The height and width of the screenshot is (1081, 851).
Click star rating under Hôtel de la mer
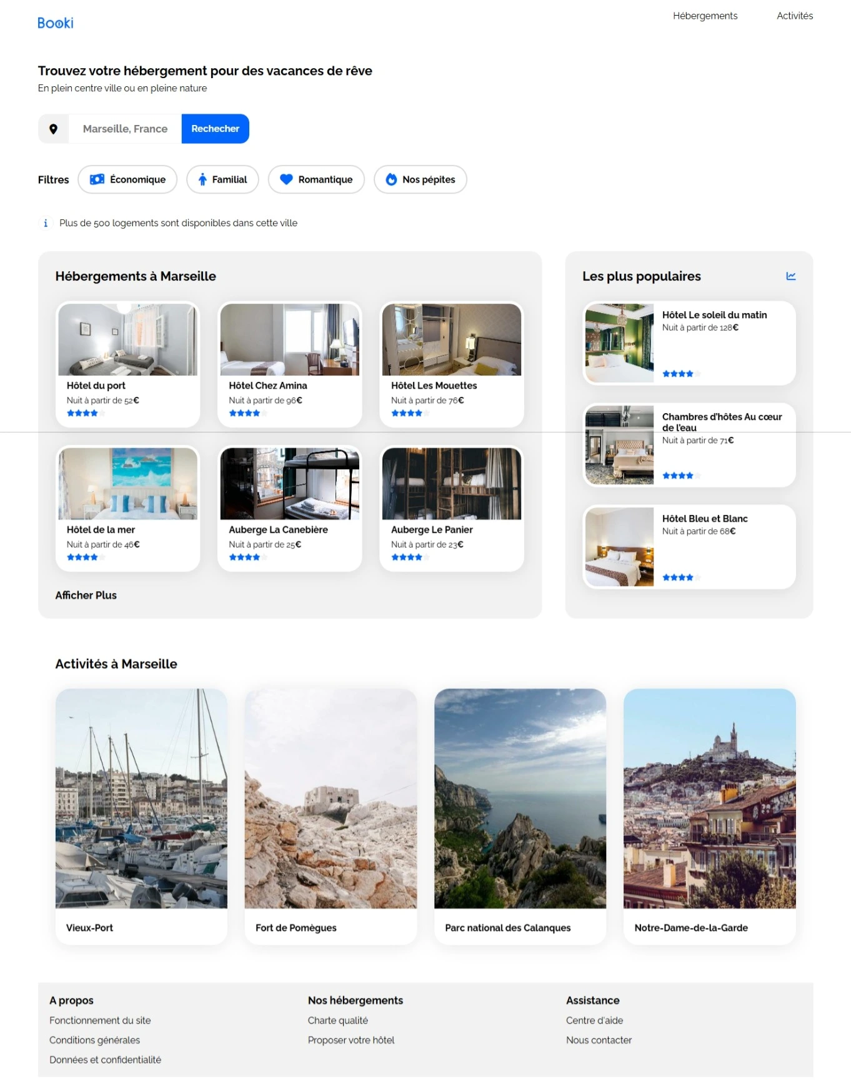86,557
